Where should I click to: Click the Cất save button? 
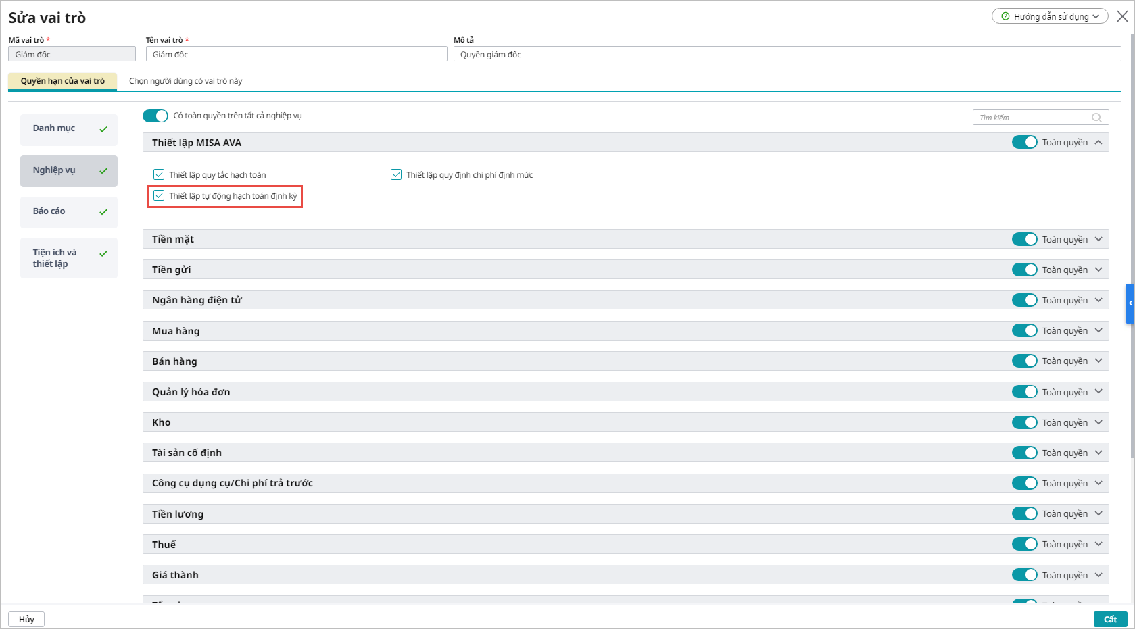pyautogui.click(x=1110, y=619)
